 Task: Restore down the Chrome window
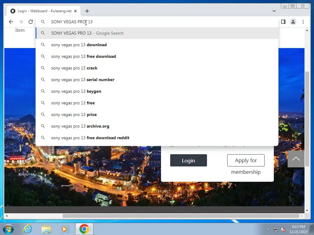tap(293, 6)
